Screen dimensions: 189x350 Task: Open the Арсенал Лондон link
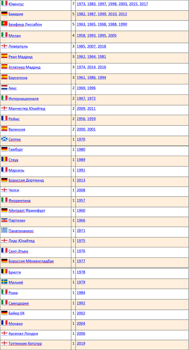[x=23, y=334]
